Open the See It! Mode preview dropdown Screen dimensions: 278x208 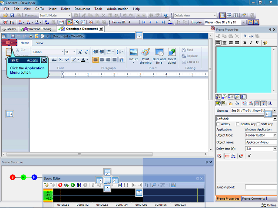[x=69, y=16]
